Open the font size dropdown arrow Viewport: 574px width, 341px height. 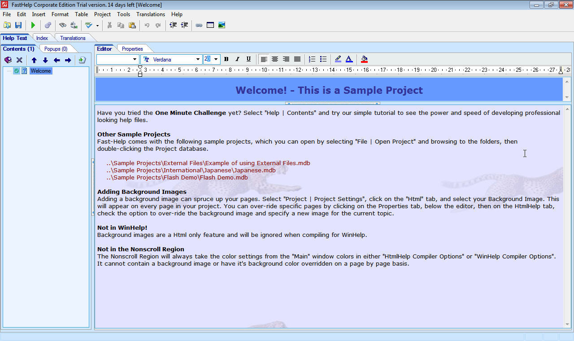pyautogui.click(x=216, y=59)
